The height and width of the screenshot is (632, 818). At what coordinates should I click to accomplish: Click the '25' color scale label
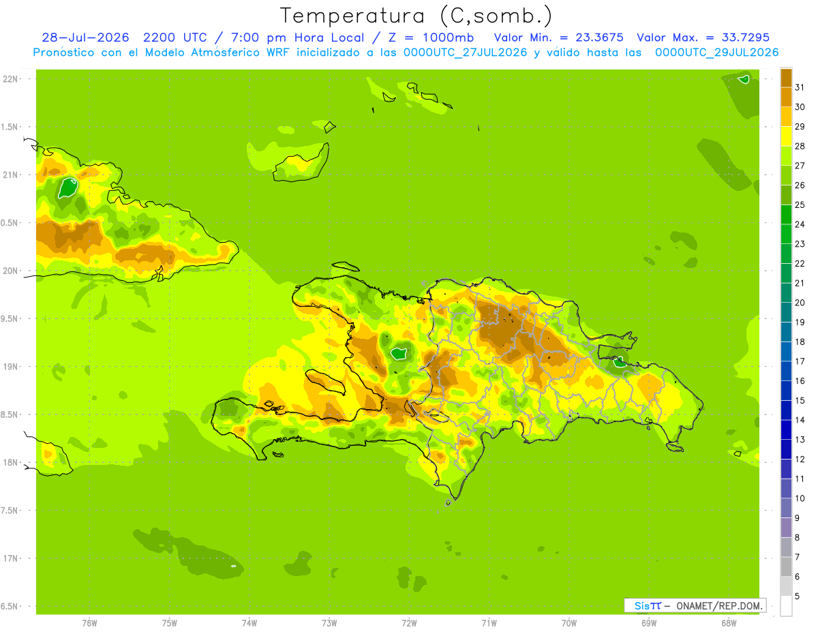coord(800,205)
